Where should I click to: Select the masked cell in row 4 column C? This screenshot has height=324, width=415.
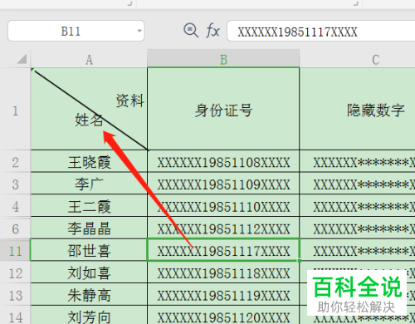coord(358,206)
